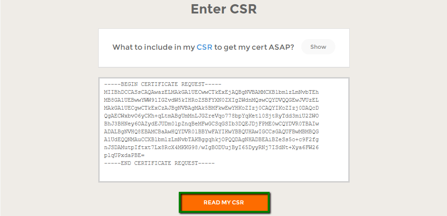
Task: Click the words 'to get my cert ASAP?'
Action: click(x=254, y=47)
